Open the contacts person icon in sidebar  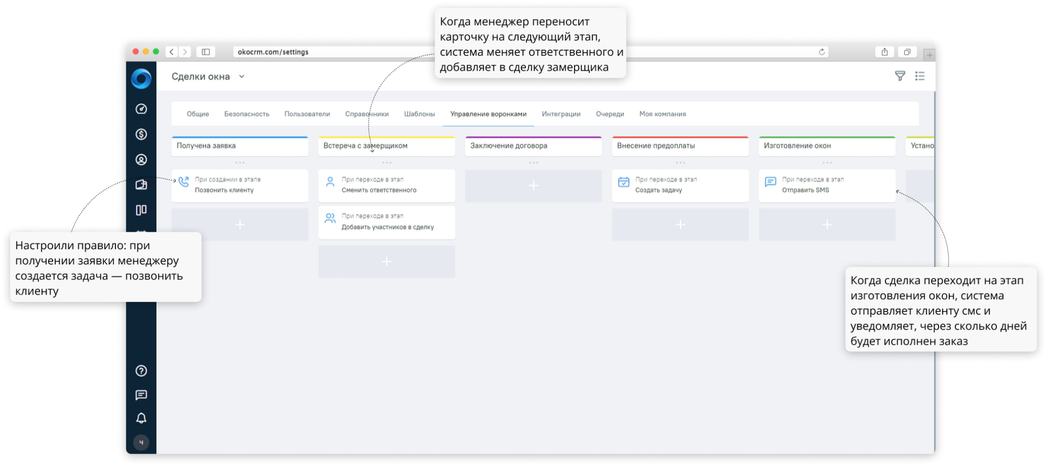pos(141,160)
